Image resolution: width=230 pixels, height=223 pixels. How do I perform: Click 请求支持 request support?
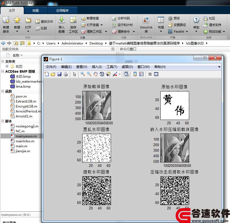click(212, 25)
